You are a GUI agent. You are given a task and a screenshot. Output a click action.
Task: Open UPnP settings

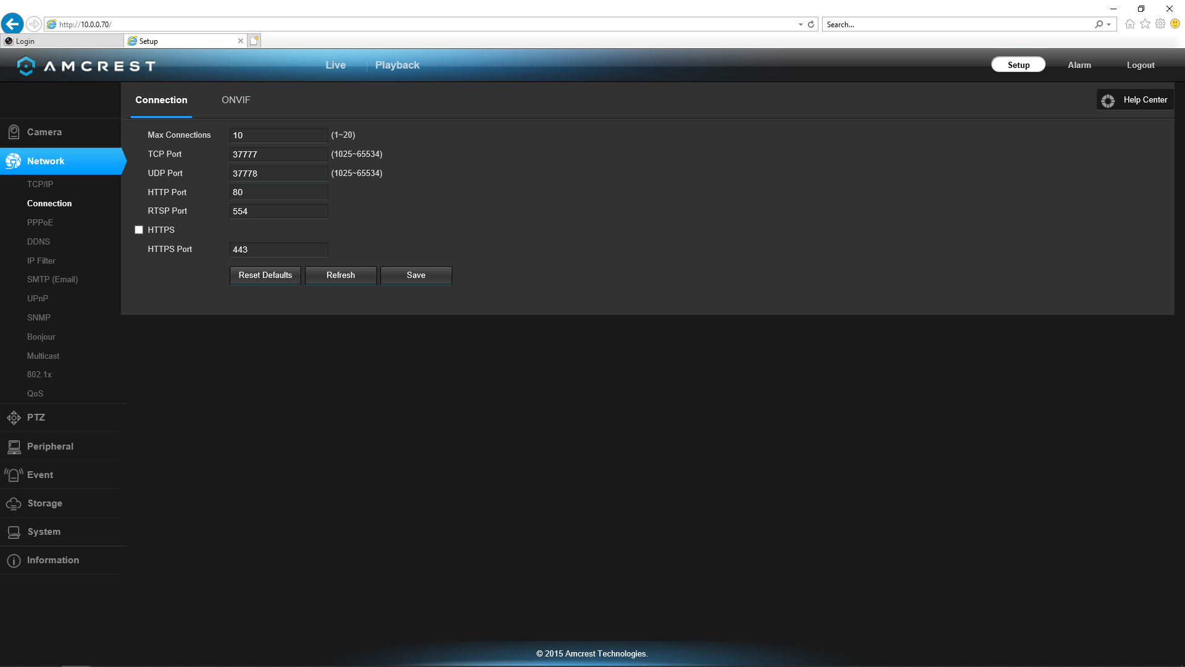coord(38,299)
